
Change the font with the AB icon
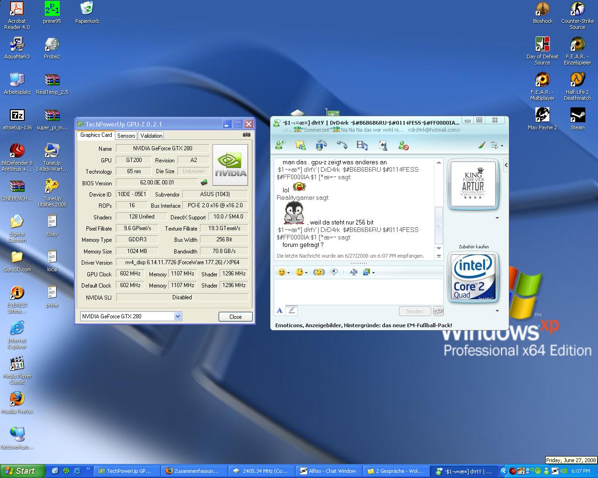pos(354,272)
